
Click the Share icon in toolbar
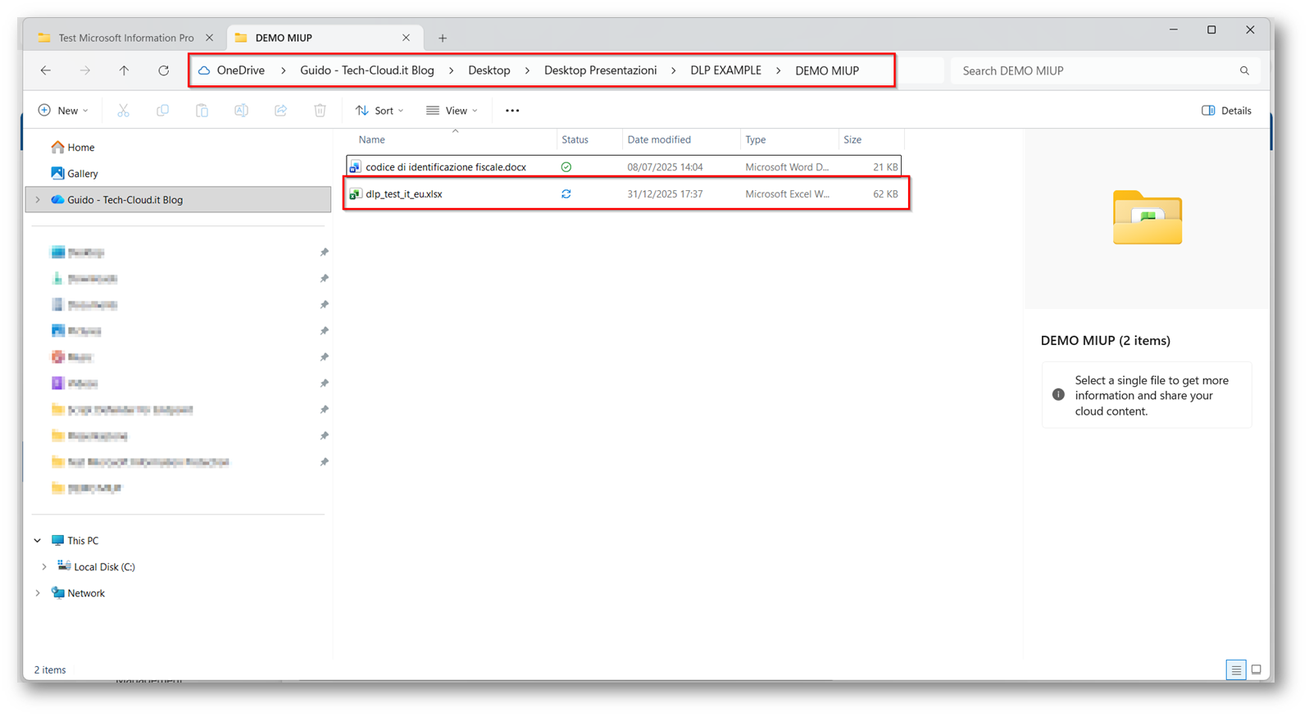(280, 111)
